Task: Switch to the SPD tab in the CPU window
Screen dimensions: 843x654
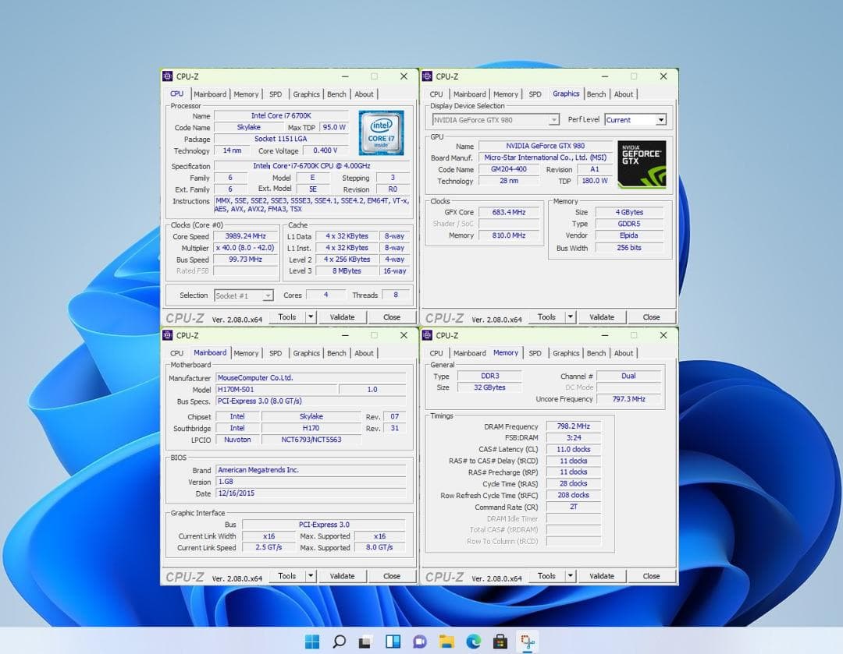Action: [x=275, y=94]
